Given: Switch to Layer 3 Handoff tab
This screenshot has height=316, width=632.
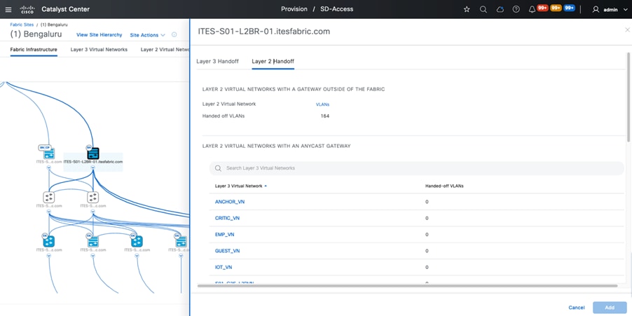Looking at the screenshot, I should point(217,61).
